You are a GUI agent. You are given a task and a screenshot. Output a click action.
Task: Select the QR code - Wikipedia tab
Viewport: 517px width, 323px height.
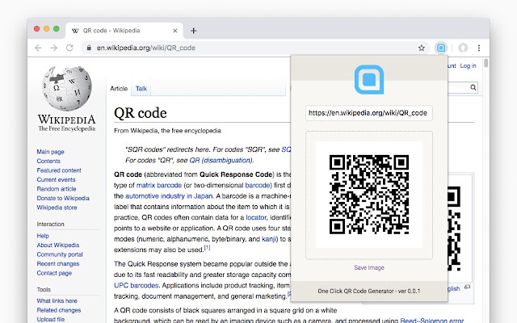[124, 31]
